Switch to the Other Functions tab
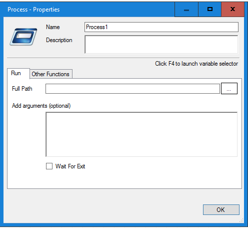The height and width of the screenshot is (228, 248). click(51, 74)
